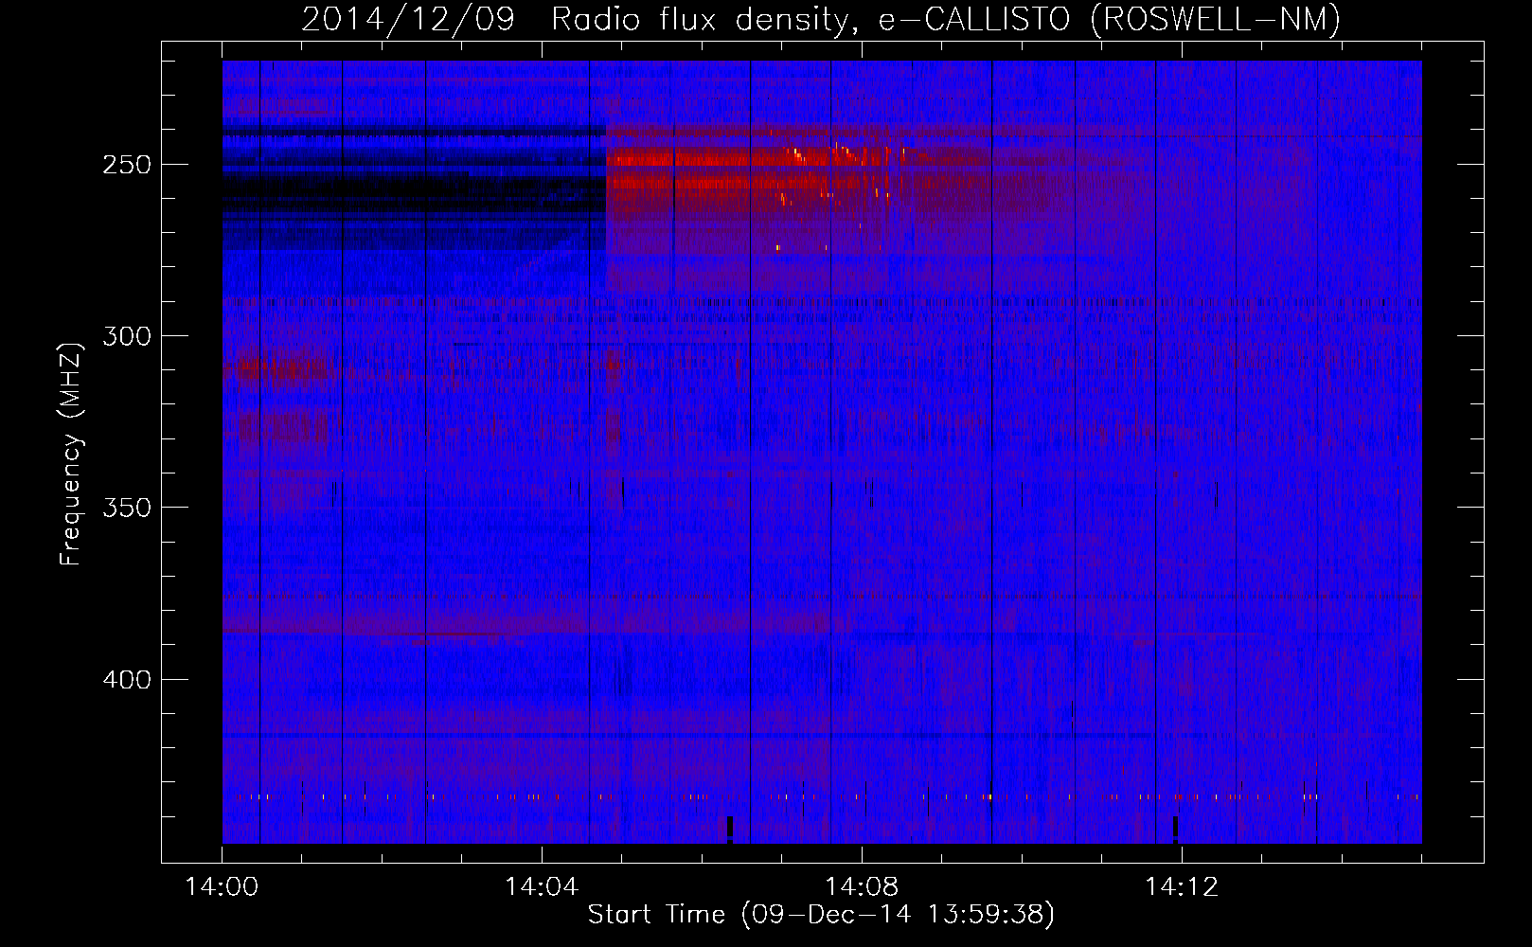The width and height of the screenshot is (1532, 947).
Task: Click the 14:04 time tick label
Action: coord(542,887)
